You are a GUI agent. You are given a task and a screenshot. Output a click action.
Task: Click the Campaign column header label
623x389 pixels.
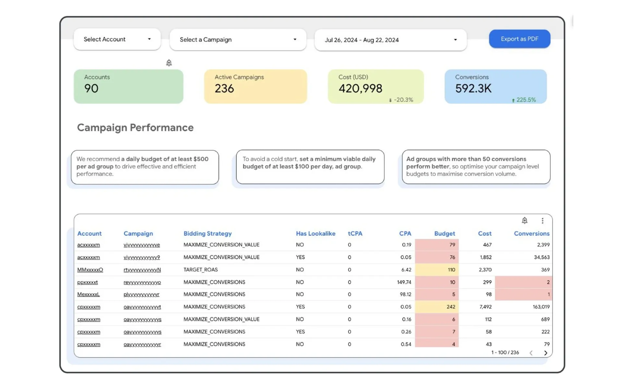[138, 233]
